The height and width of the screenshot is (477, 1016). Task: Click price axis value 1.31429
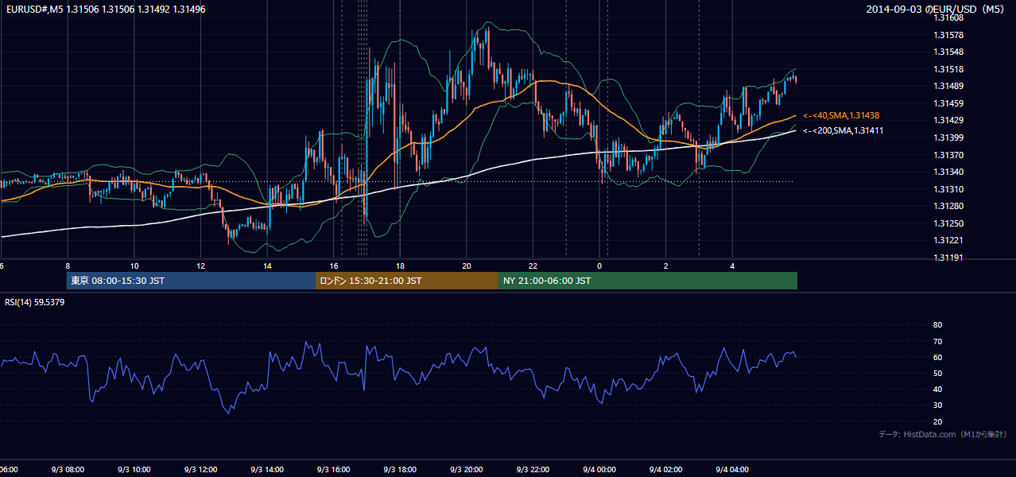click(949, 121)
